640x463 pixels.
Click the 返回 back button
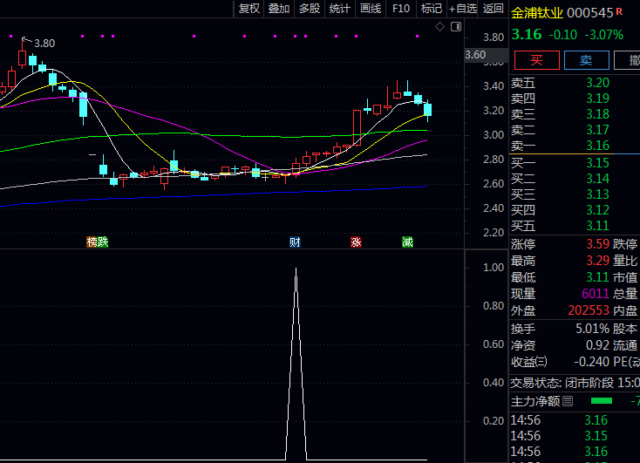tap(494, 9)
